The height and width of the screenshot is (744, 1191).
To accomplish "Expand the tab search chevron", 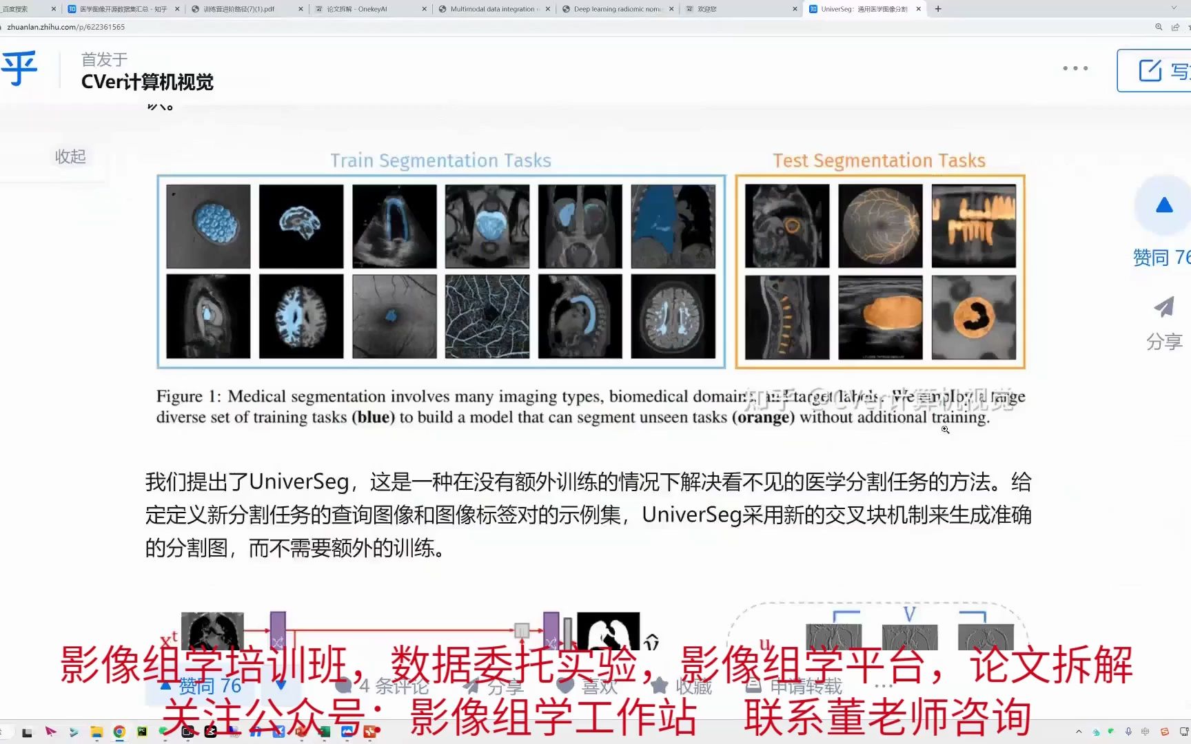I will pyautogui.click(x=1174, y=8).
